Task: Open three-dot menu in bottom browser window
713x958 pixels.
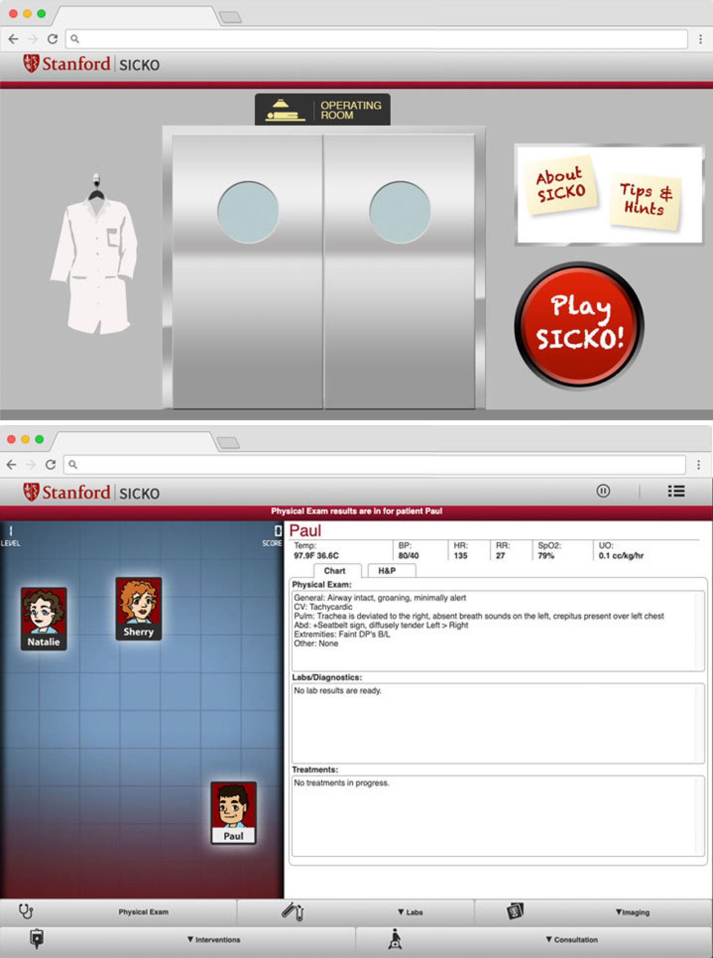Action: (699, 465)
